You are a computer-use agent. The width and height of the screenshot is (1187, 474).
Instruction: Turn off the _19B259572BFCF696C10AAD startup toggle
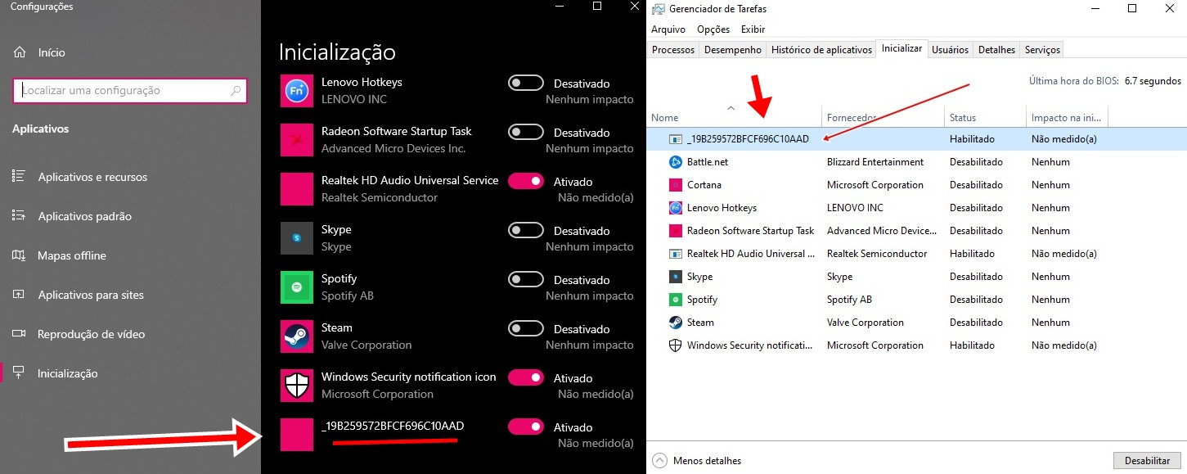526,427
